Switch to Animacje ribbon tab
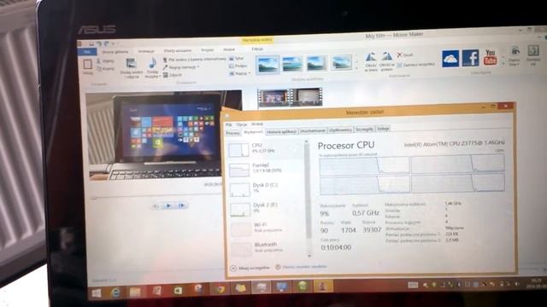The image size is (547, 307). [146, 51]
